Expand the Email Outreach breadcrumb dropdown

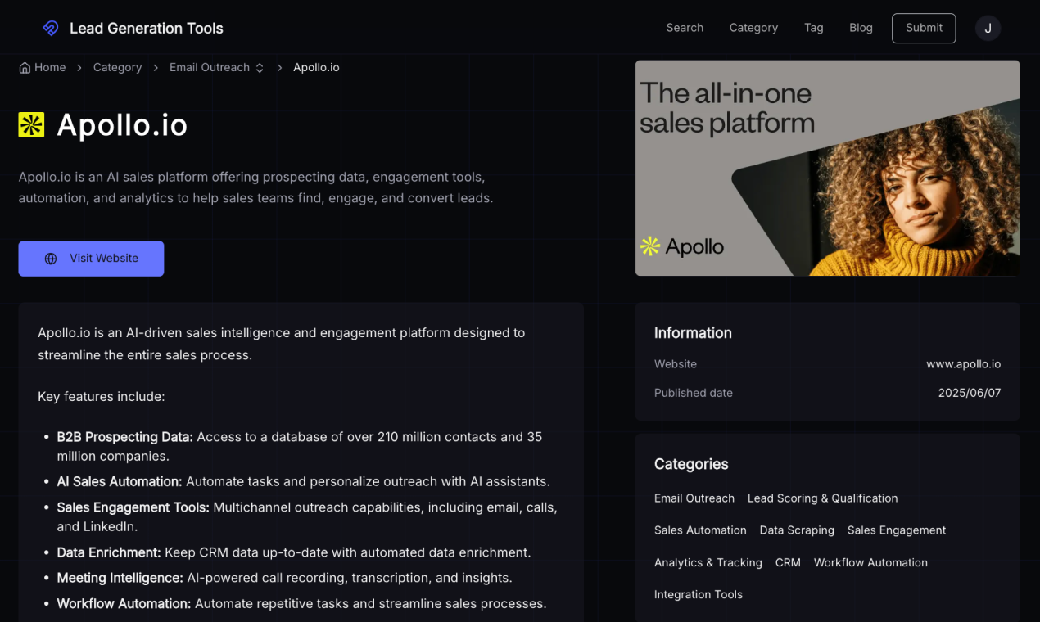click(260, 68)
